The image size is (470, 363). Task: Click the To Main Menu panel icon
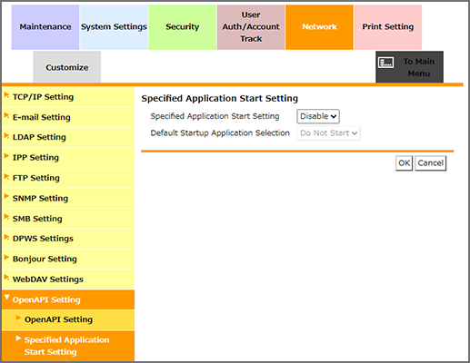[385, 63]
